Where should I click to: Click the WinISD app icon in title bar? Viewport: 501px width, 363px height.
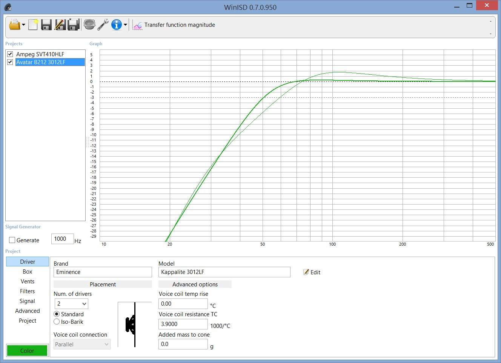[8, 7]
